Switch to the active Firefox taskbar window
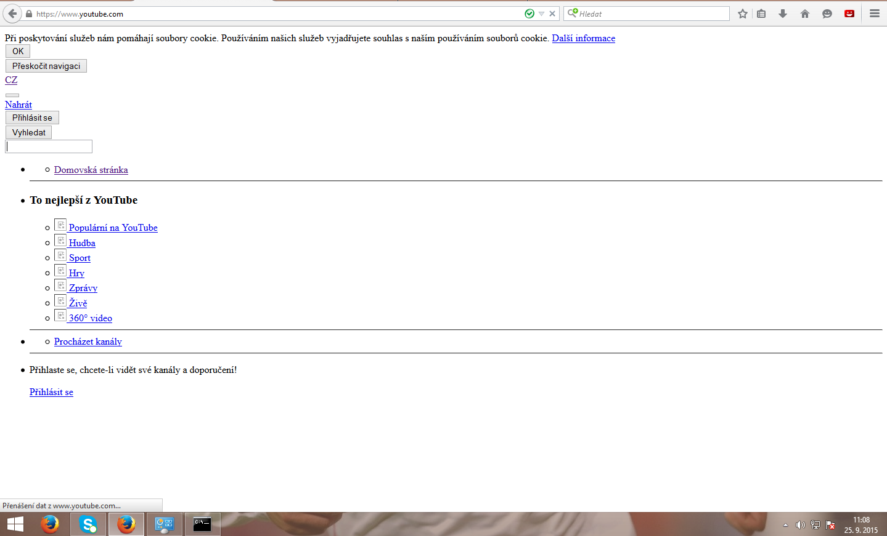 pos(126,524)
